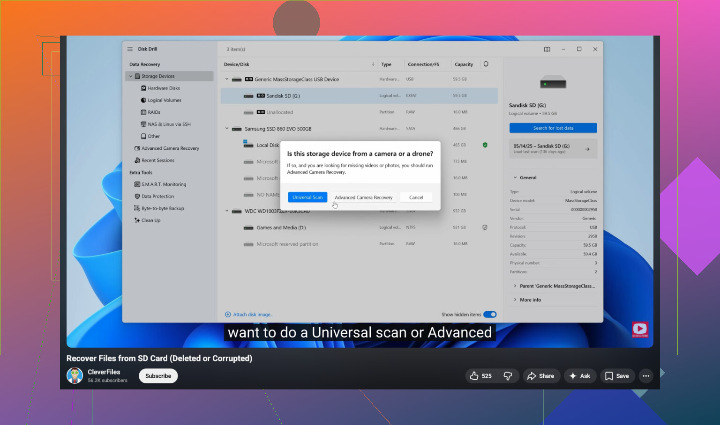720x425 pixels.
Task: Click the Clean Up sparkle icon
Action: pos(137,220)
